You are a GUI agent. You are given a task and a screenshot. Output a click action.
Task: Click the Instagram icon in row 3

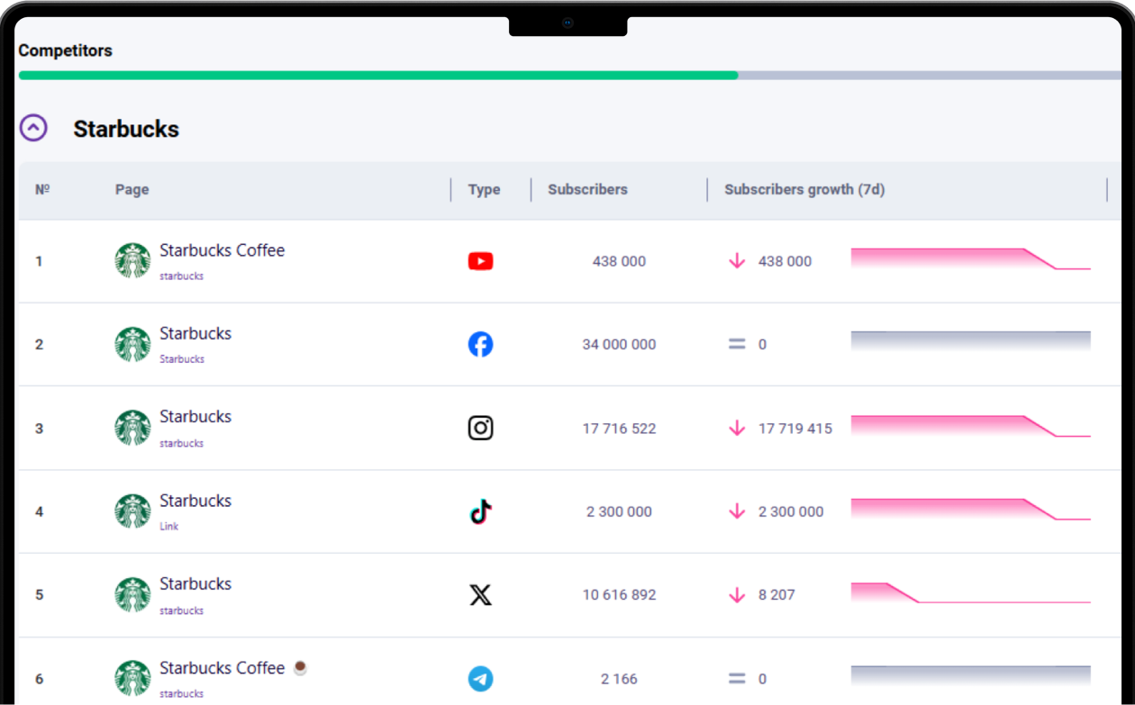coord(481,428)
